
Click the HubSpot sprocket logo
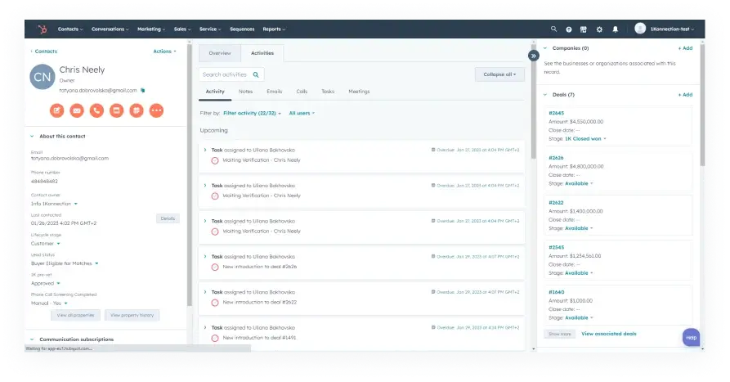tap(43, 29)
